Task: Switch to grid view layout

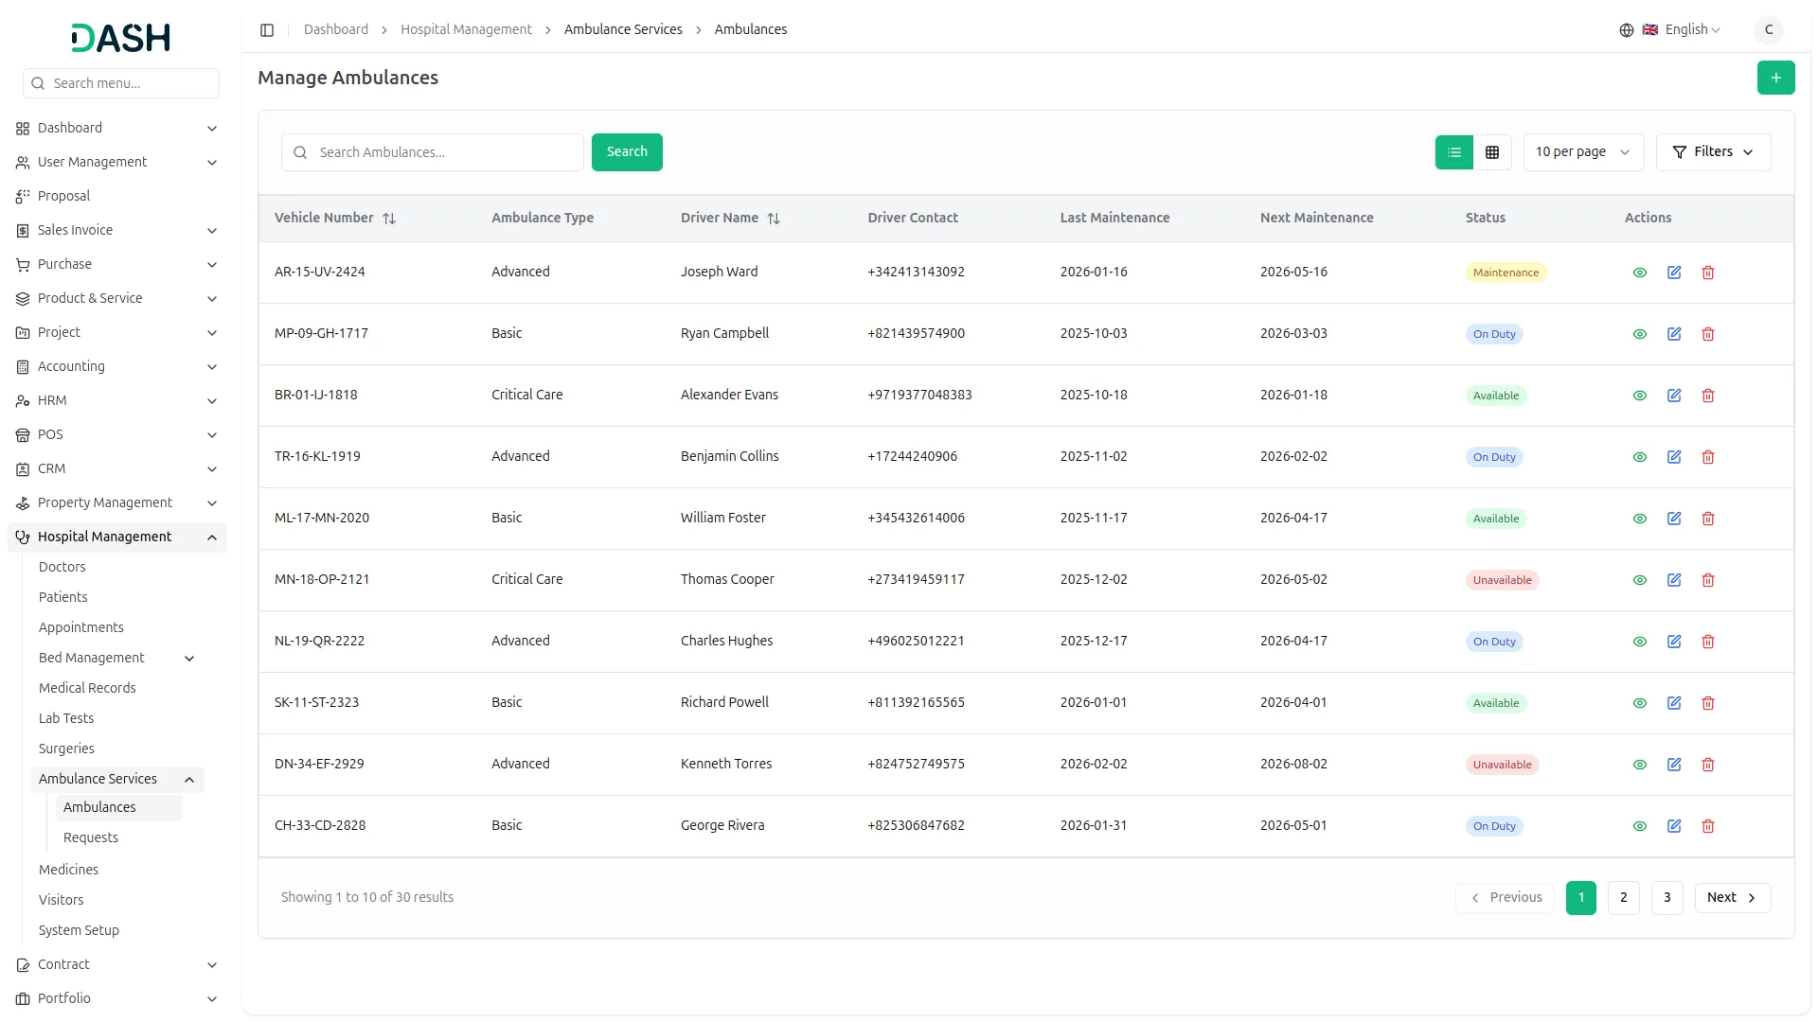Action: [x=1491, y=152]
